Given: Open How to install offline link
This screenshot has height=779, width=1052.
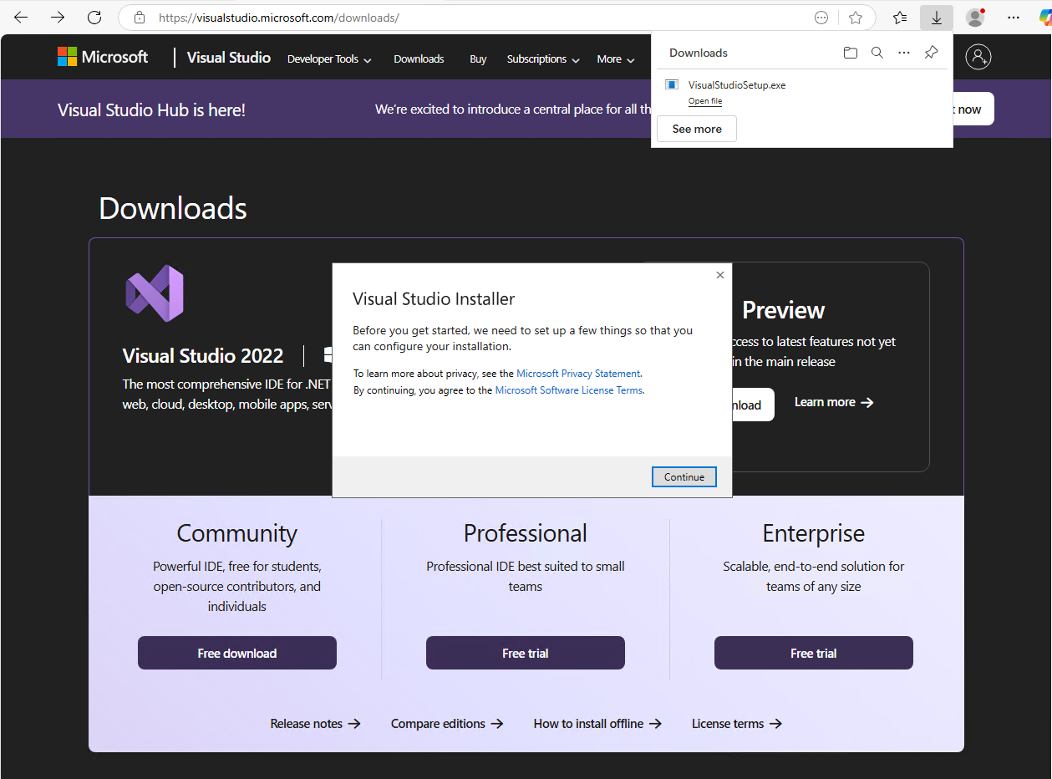Looking at the screenshot, I should tap(597, 724).
